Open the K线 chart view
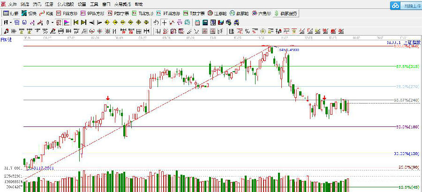This screenshot has height=192, width=422. (x=47, y=13)
